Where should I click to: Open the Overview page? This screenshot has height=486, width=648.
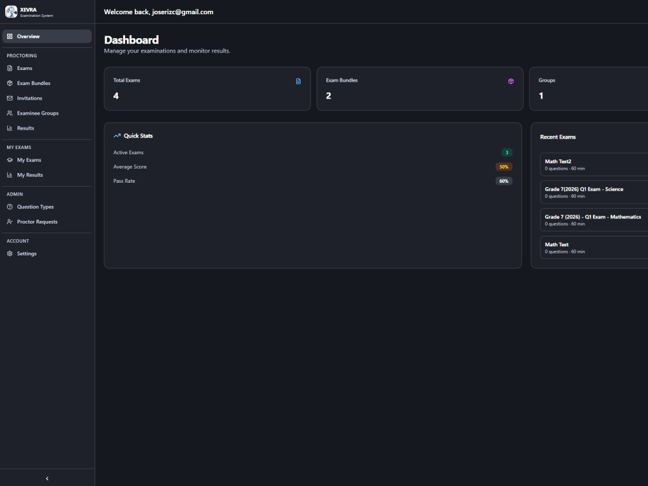(47, 36)
